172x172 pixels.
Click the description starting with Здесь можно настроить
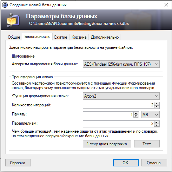71,47
